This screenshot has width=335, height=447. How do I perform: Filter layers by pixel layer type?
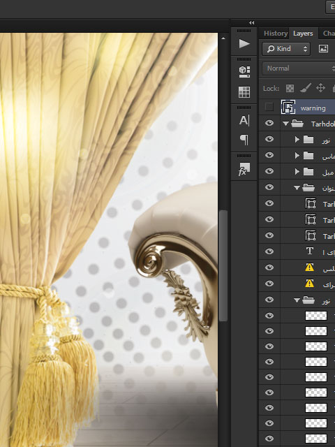[323, 49]
